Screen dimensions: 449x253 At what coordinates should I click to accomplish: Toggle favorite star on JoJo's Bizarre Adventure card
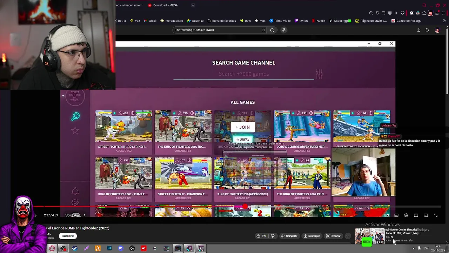pyautogui.click(x=293, y=113)
